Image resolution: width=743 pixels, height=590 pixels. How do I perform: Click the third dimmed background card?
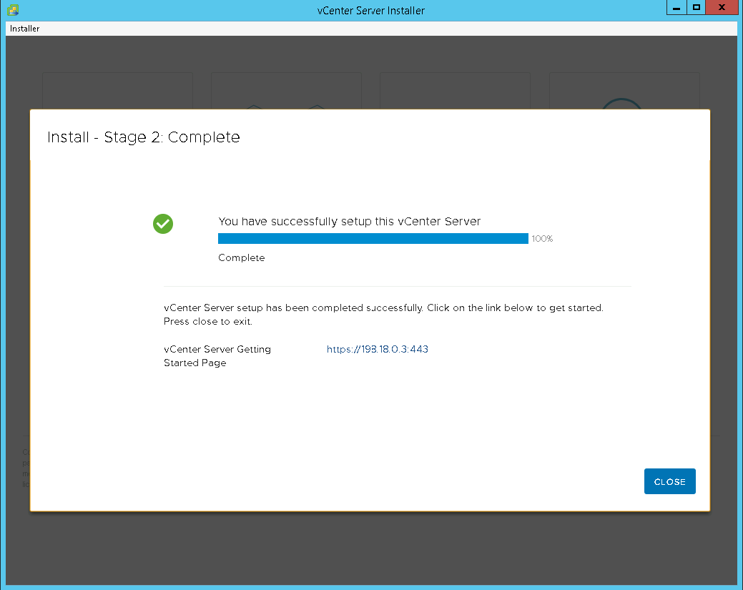[x=455, y=90]
